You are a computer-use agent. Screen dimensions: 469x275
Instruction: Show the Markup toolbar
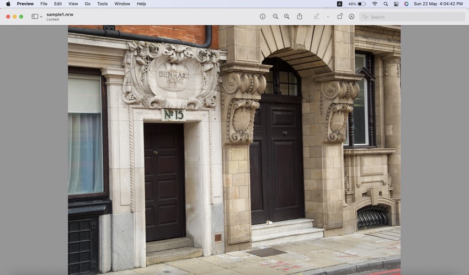click(x=351, y=17)
